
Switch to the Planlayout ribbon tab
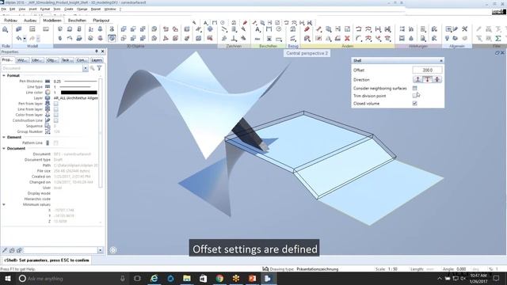[x=101, y=21]
